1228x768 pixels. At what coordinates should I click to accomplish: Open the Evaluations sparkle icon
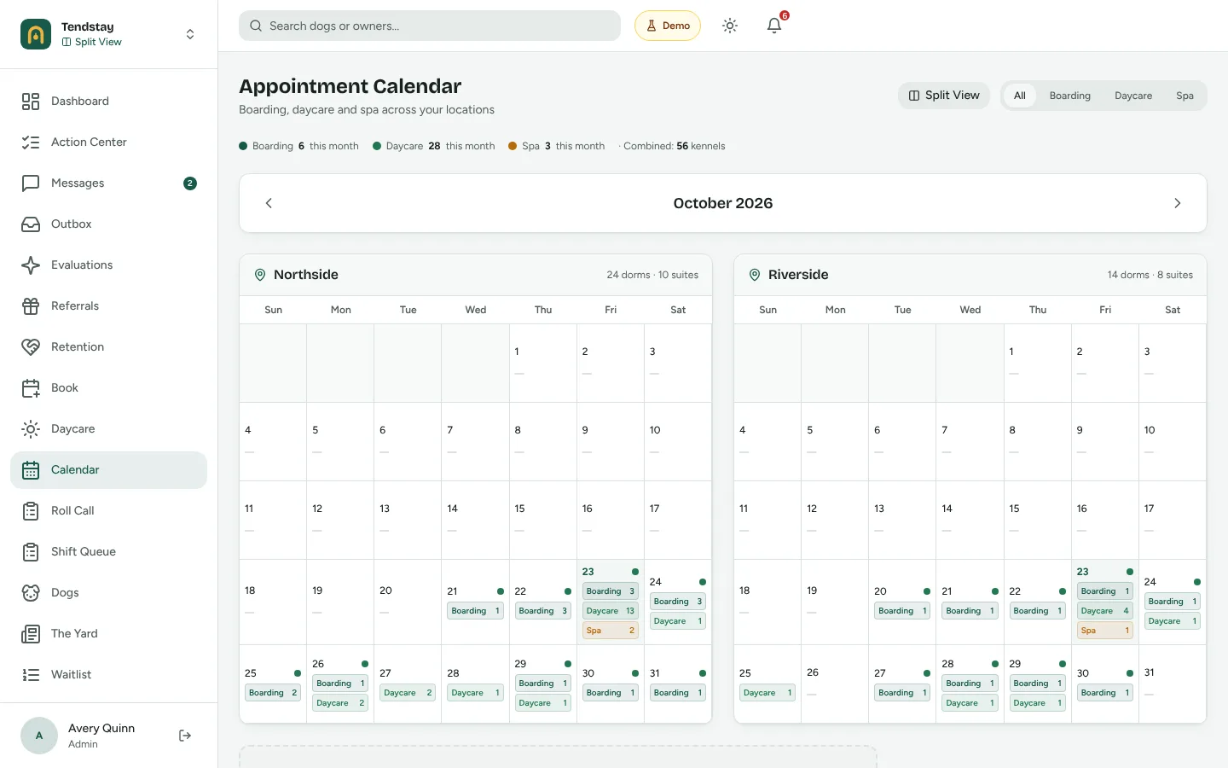pyautogui.click(x=31, y=265)
